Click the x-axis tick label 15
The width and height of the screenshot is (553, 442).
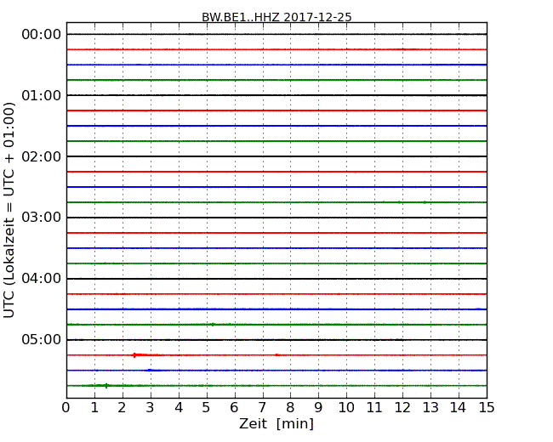[487, 408]
